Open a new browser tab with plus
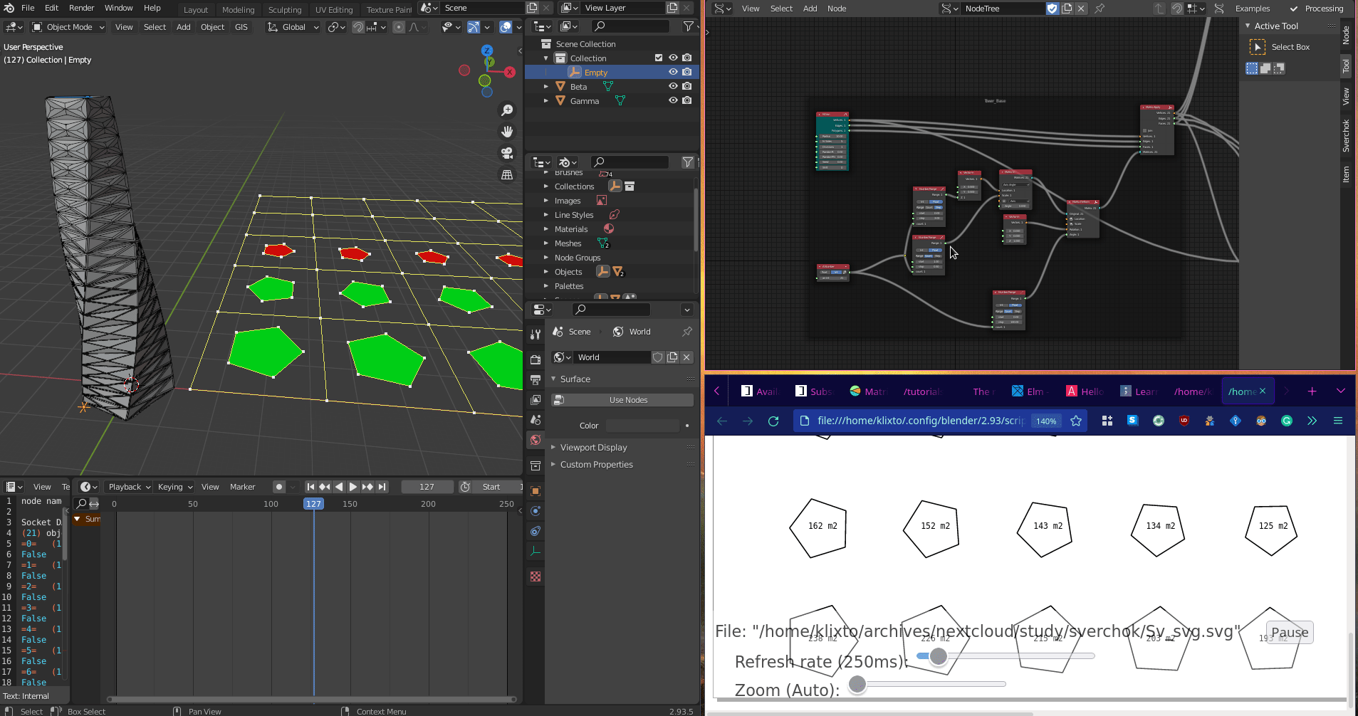 coord(1312,391)
